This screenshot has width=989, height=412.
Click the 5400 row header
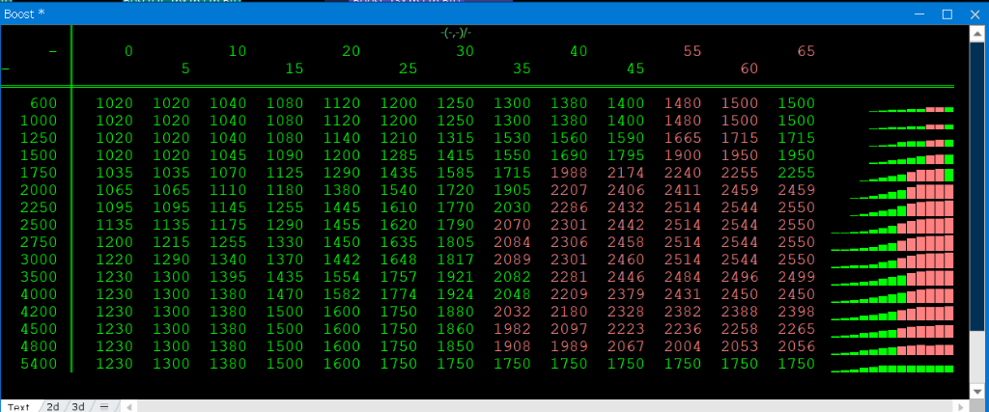coord(43,364)
